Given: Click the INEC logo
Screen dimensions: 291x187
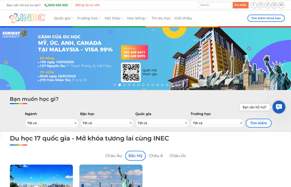Looking at the screenshot, I should (27, 18).
